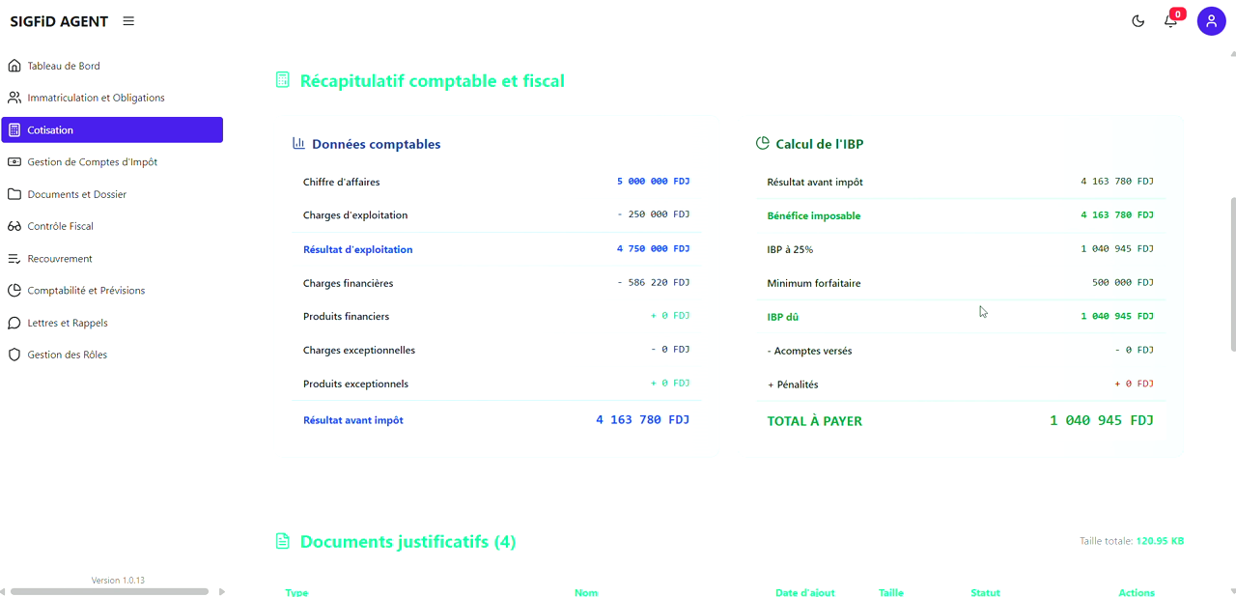Image resolution: width=1236 pixels, height=597 pixels.
Task: Click the red notification badge
Action: pyautogui.click(x=1177, y=14)
